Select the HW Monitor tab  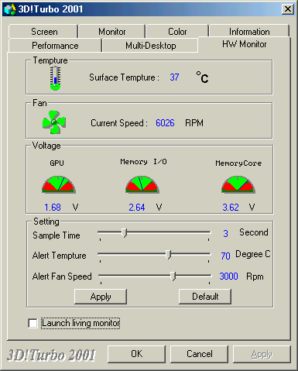click(x=244, y=44)
